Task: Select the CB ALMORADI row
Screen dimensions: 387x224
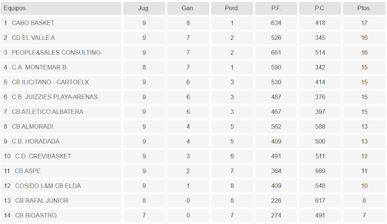Action: click(x=193, y=127)
